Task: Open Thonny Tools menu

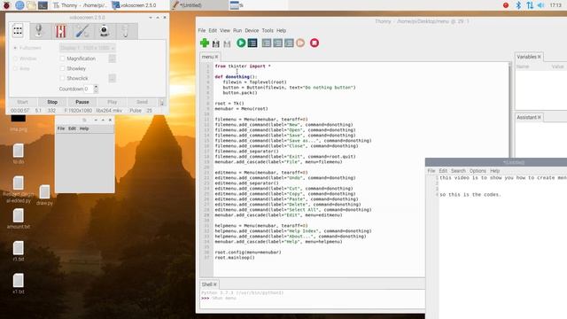Action: coord(268,30)
